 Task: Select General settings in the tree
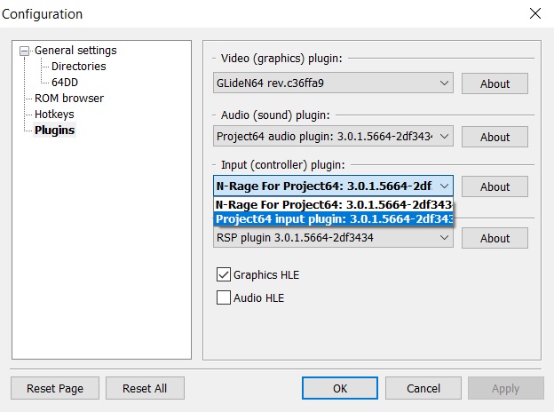[75, 51]
